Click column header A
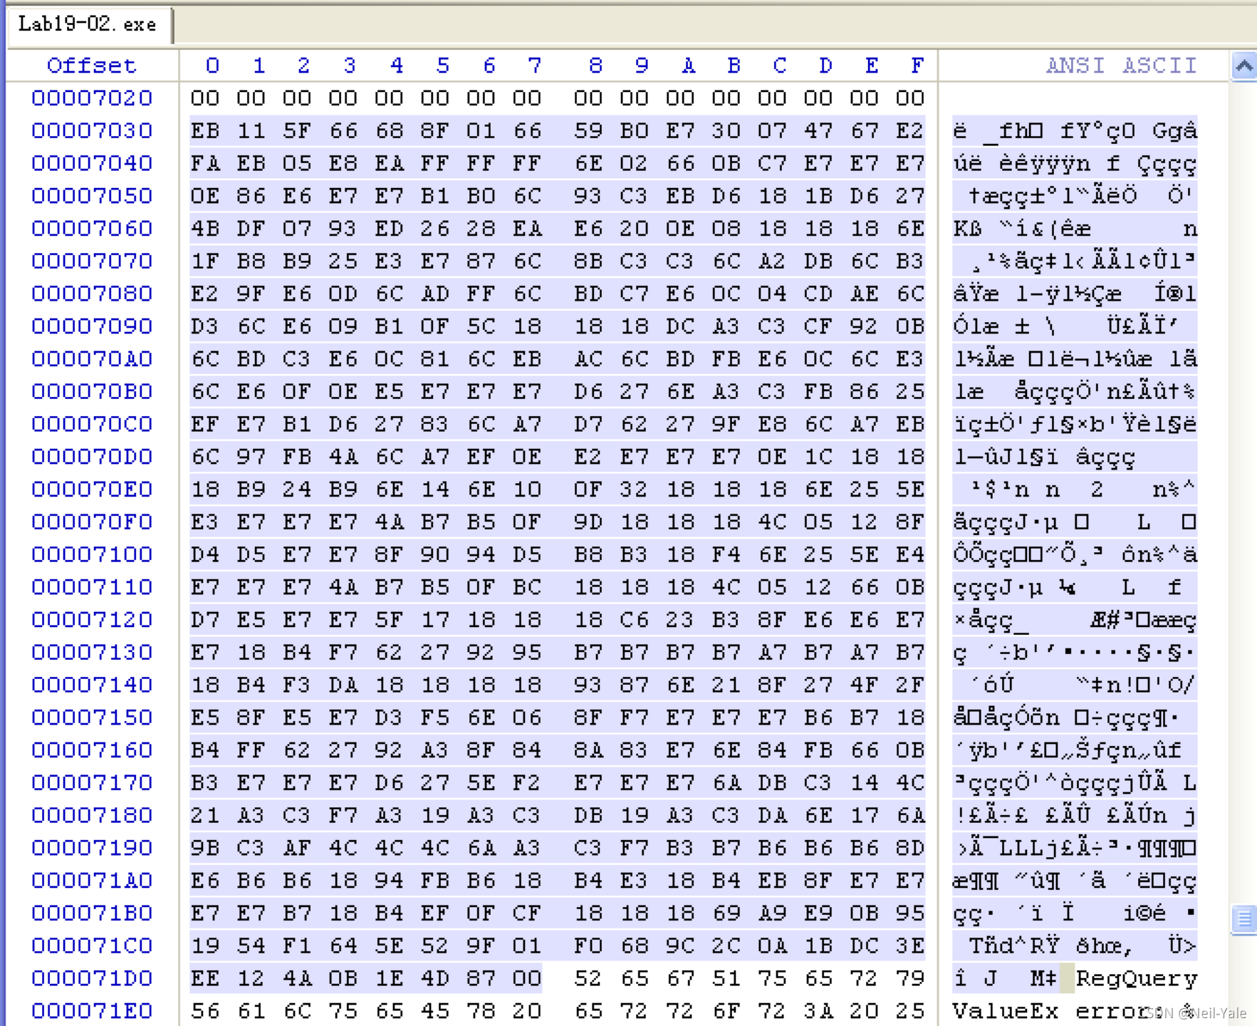 click(x=687, y=66)
